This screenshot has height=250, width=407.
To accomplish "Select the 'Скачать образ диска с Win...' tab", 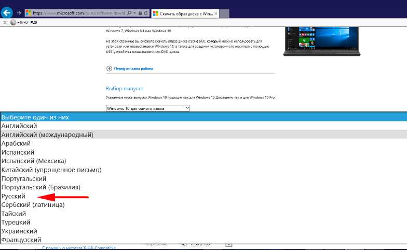I will click(185, 13).
